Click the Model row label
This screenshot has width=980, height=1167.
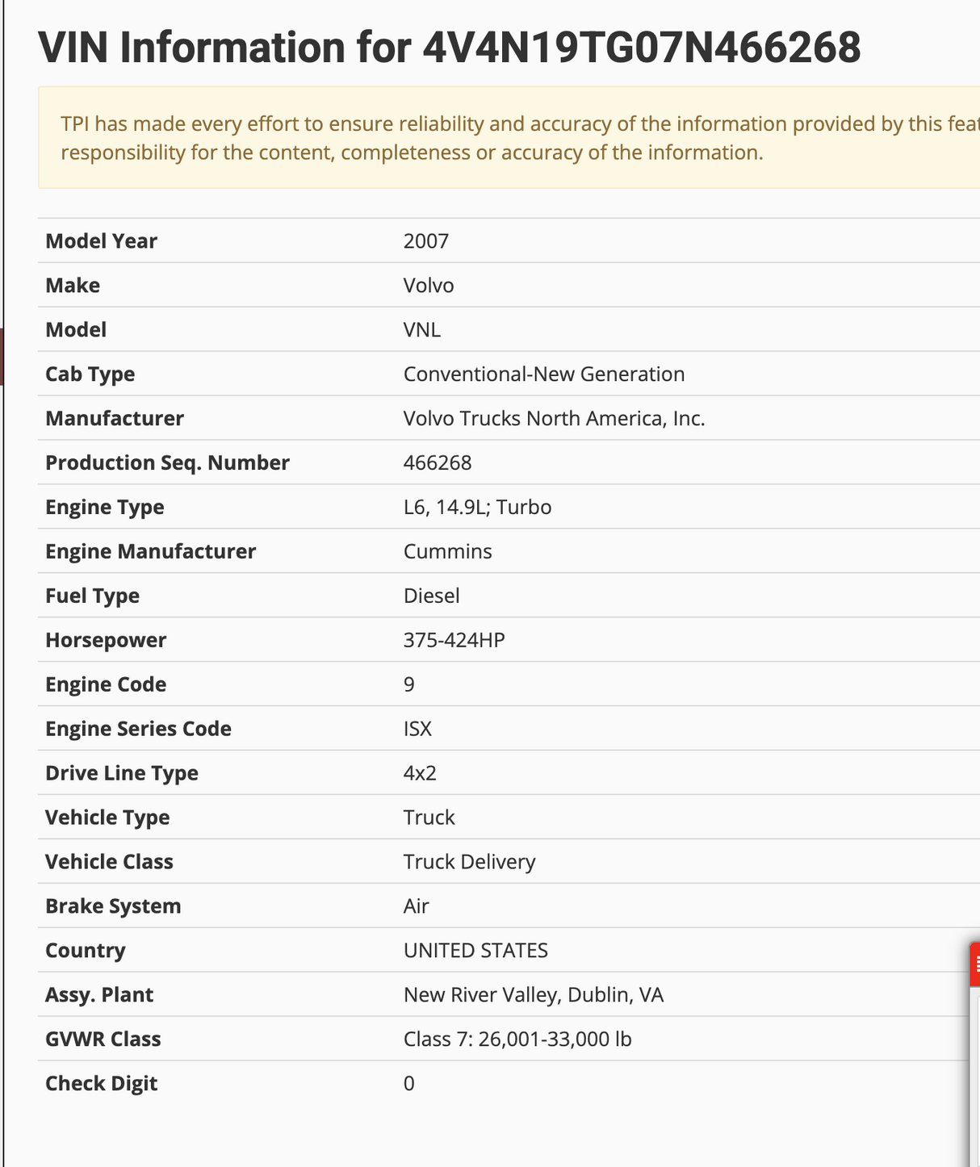coord(76,330)
